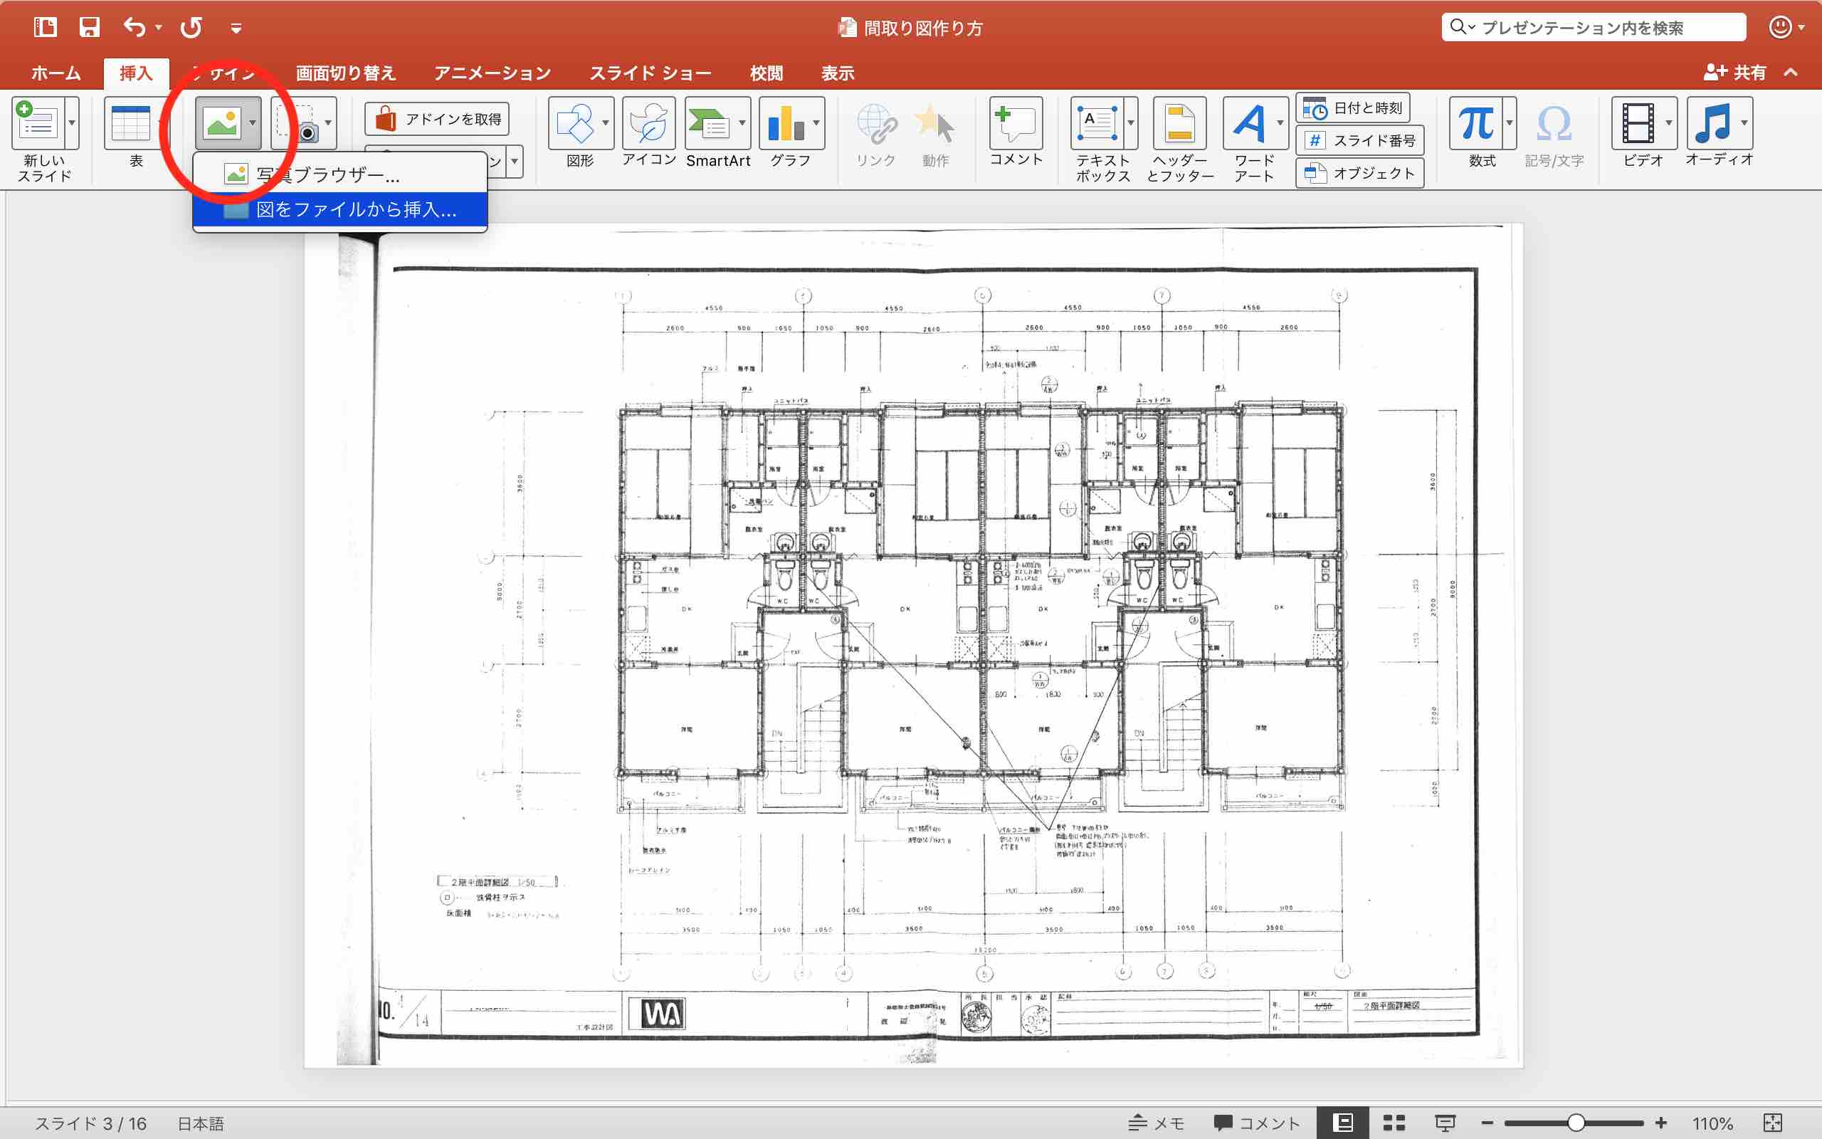Click the feedback smiley icon
This screenshot has height=1139, width=1822.
click(x=1780, y=27)
